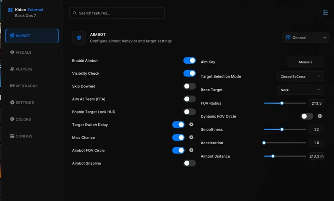The image size is (334, 201).
Task: Click the sliders icon in the top-right corner
Action: click(325, 13)
